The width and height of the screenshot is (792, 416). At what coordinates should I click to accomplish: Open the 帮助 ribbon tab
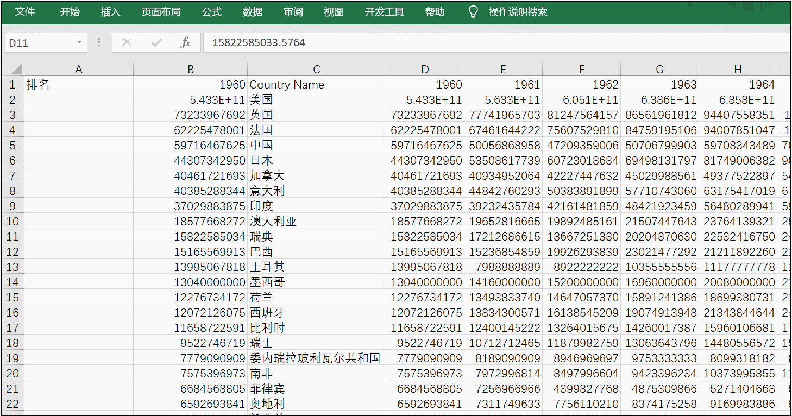click(435, 12)
